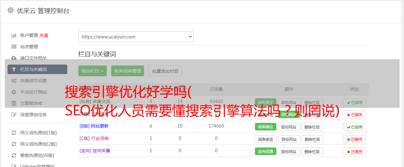Toggle 已禁用 status of 行业词库 row
Image resolution: width=404 pixels, height=167 pixels.
pos(354,139)
